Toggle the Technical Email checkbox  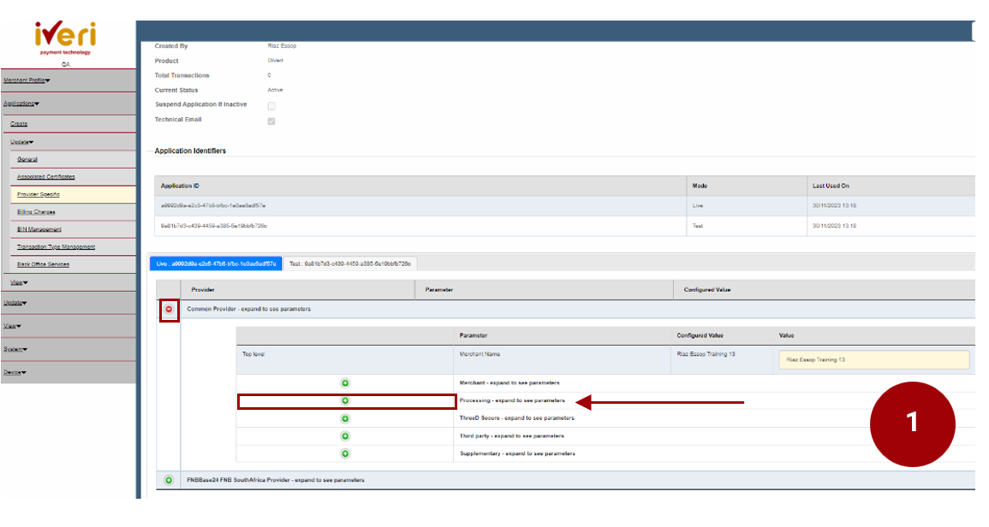click(x=271, y=121)
